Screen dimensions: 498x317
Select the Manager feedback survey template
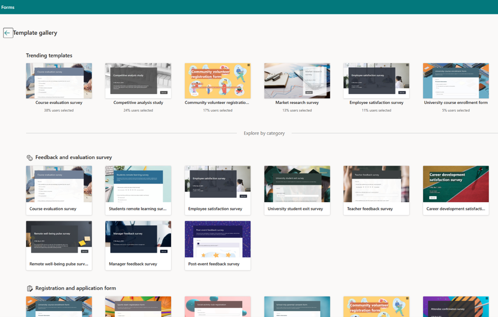click(x=138, y=246)
